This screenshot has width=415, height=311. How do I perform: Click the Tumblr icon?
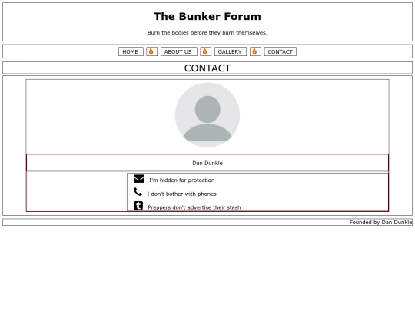(x=138, y=206)
